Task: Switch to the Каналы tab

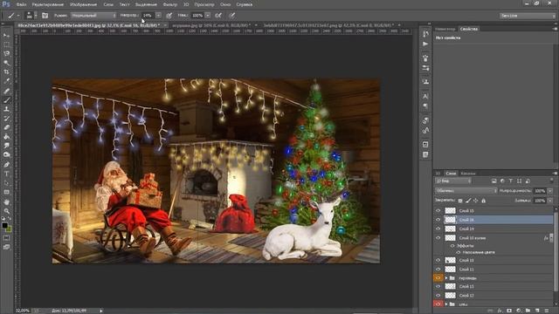Action: (468, 174)
